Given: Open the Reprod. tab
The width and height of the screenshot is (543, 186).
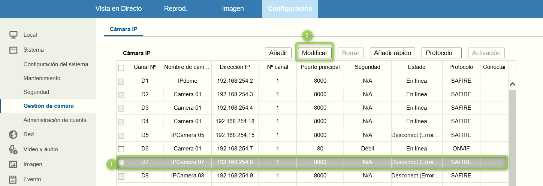Looking at the screenshot, I should (175, 9).
